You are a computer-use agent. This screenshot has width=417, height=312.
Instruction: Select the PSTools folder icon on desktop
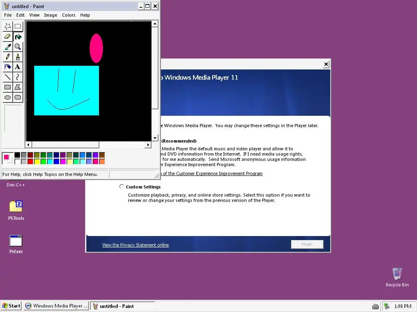(x=16, y=207)
